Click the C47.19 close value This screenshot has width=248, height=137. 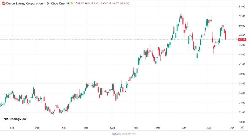[x=107, y=3]
